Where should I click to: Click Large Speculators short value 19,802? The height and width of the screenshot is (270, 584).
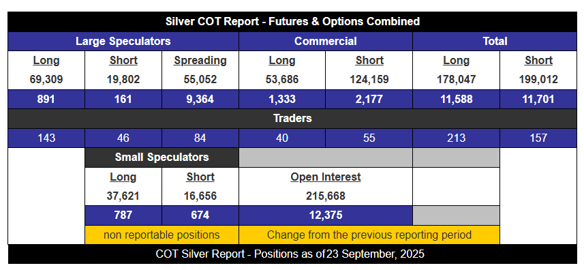pyautogui.click(x=123, y=80)
